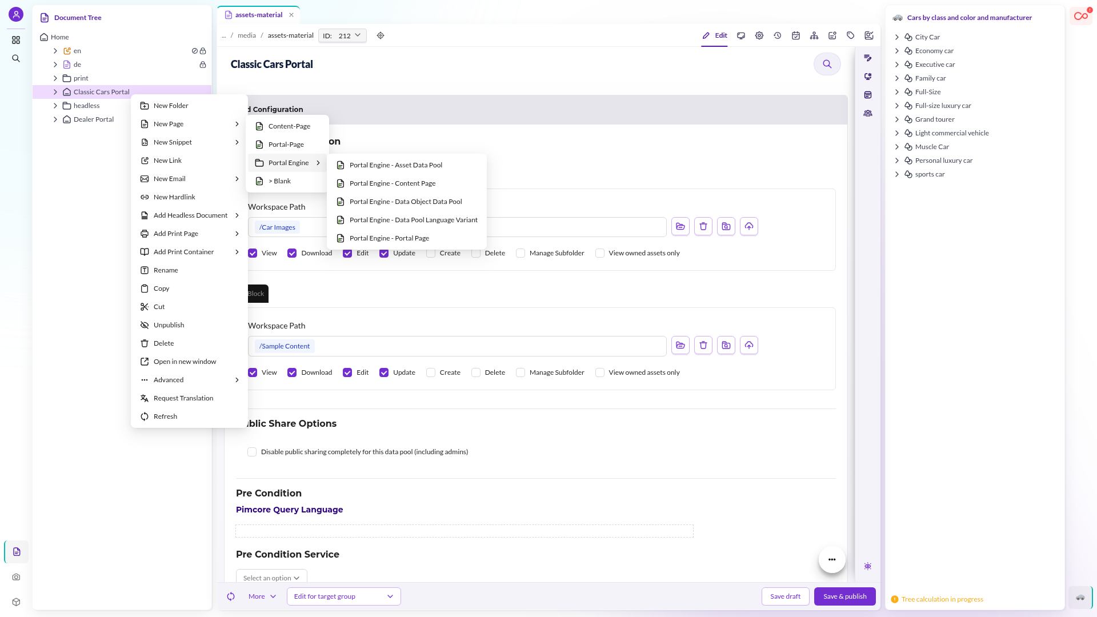Open the Pimcore Query Language link
The height and width of the screenshot is (617, 1097).
coord(289,510)
